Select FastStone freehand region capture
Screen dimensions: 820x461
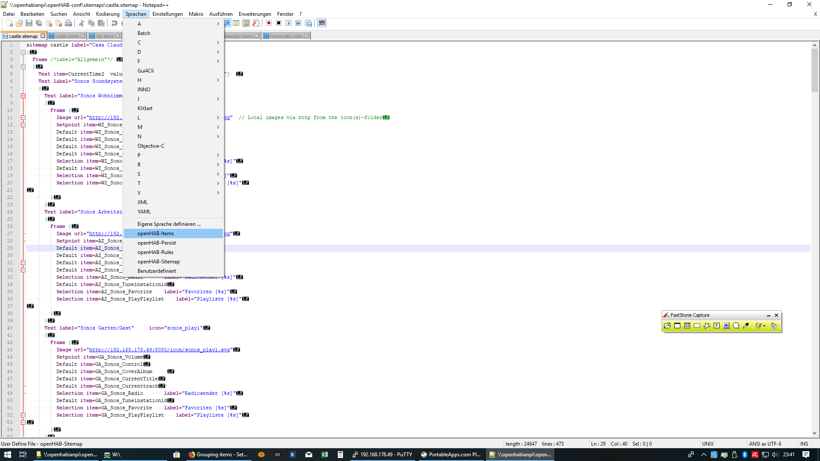[707, 326]
